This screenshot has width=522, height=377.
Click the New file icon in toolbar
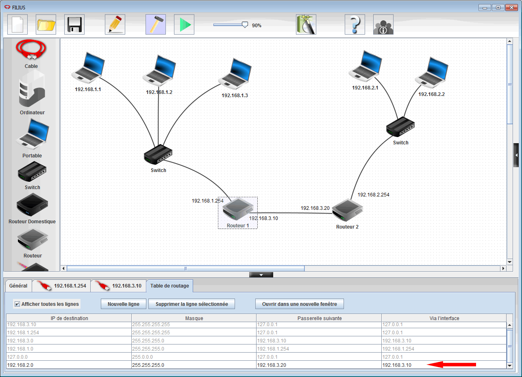(x=17, y=25)
